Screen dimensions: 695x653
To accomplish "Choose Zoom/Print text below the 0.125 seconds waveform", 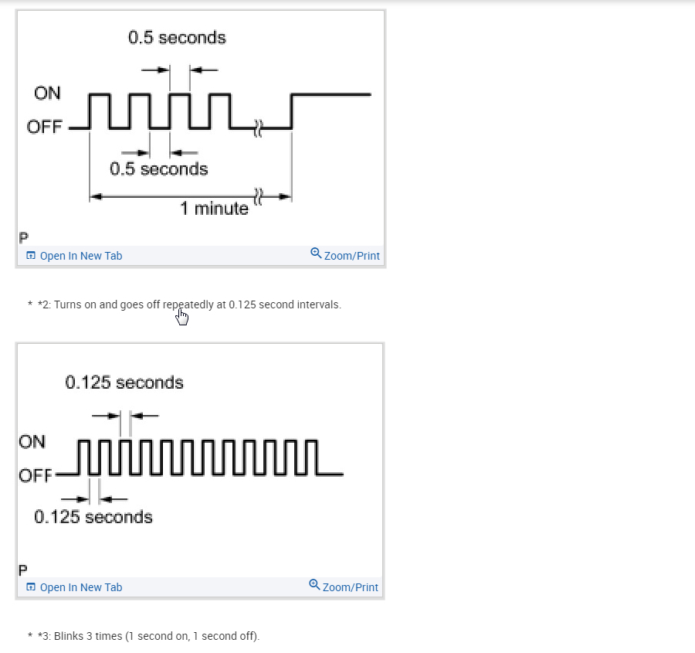I will (351, 587).
